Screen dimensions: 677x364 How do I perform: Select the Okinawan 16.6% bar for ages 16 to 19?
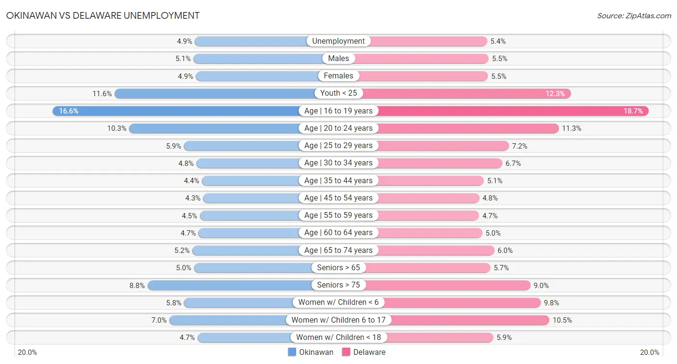pos(176,111)
